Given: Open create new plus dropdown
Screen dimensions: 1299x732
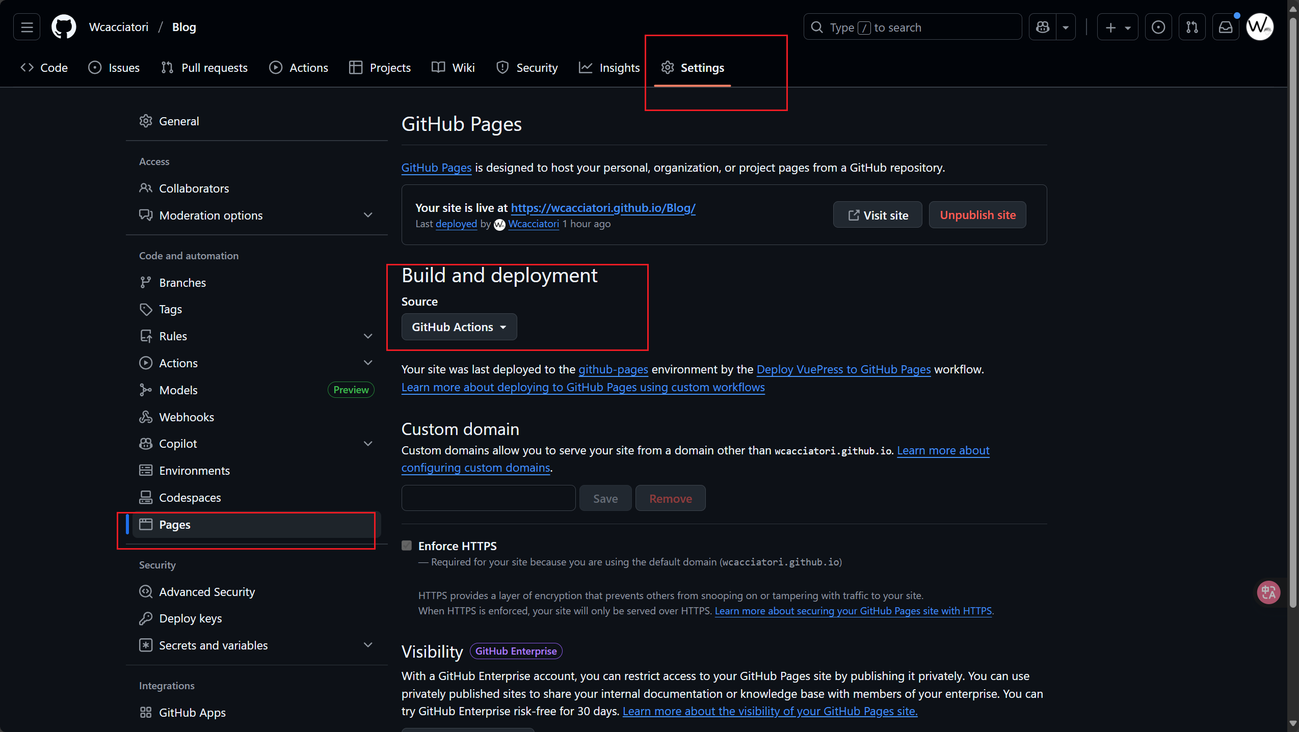Looking at the screenshot, I should point(1117,27).
